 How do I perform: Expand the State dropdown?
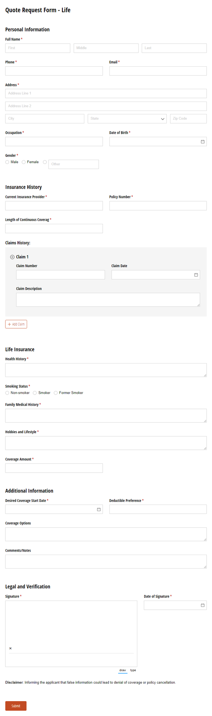click(127, 119)
